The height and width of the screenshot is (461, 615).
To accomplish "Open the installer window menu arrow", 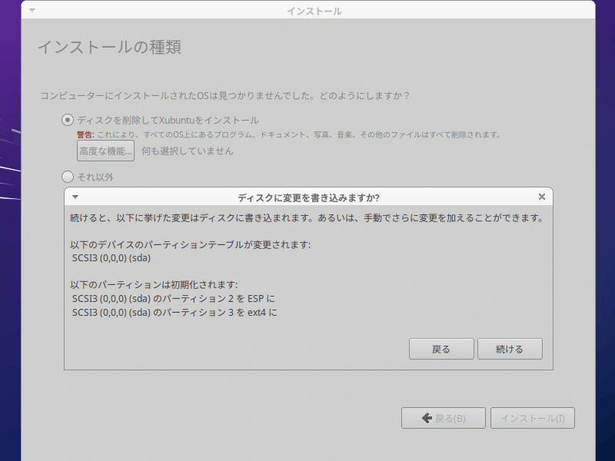I will tap(32, 11).
